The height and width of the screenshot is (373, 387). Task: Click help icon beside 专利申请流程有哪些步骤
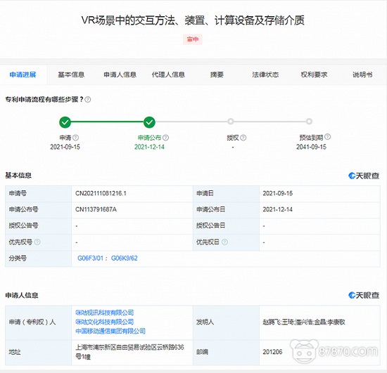tap(88, 100)
